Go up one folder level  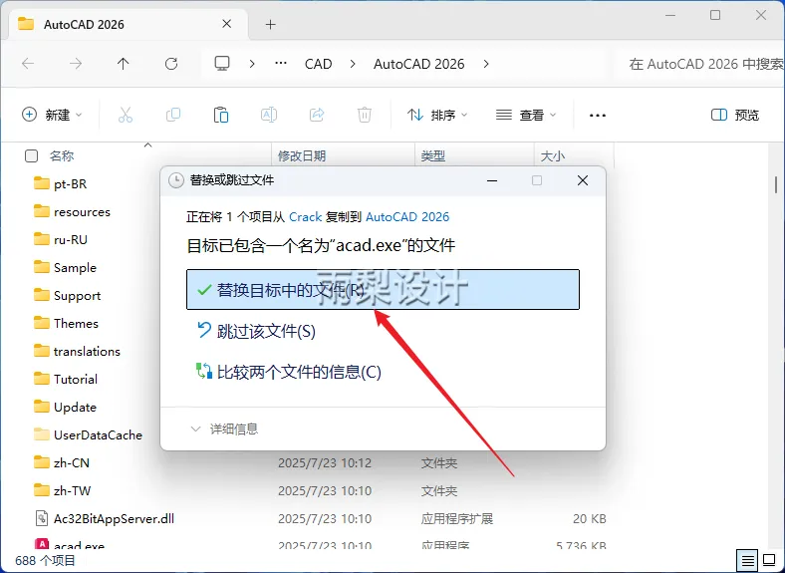pyautogui.click(x=124, y=64)
